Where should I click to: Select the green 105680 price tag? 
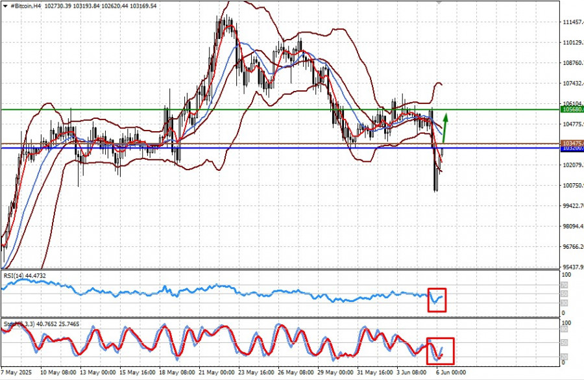point(572,109)
